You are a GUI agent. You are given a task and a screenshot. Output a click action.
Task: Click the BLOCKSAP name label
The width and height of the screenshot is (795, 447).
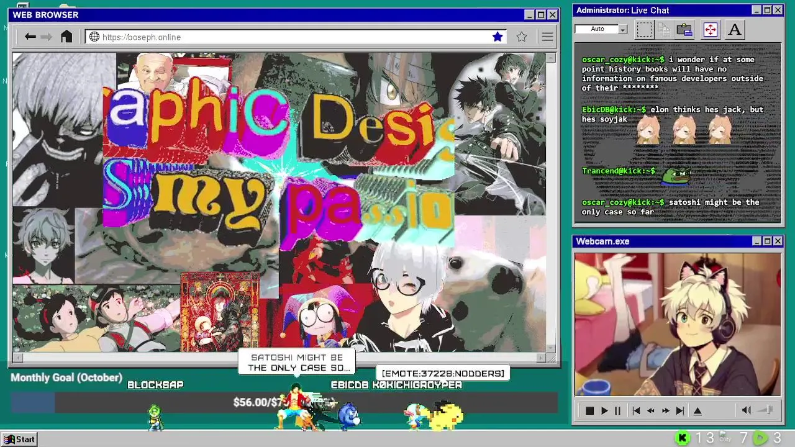coord(155,385)
